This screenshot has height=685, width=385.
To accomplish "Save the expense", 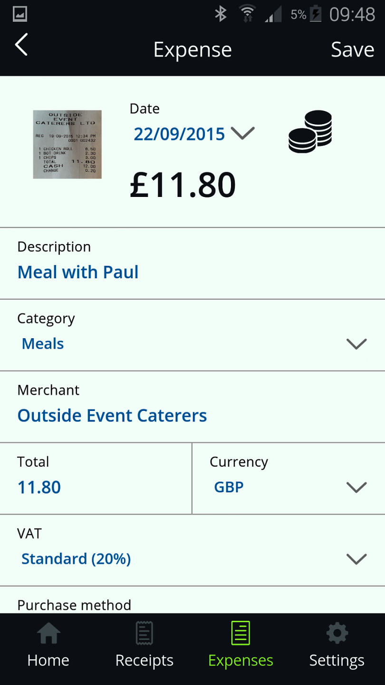I will [x=353, y=49].
